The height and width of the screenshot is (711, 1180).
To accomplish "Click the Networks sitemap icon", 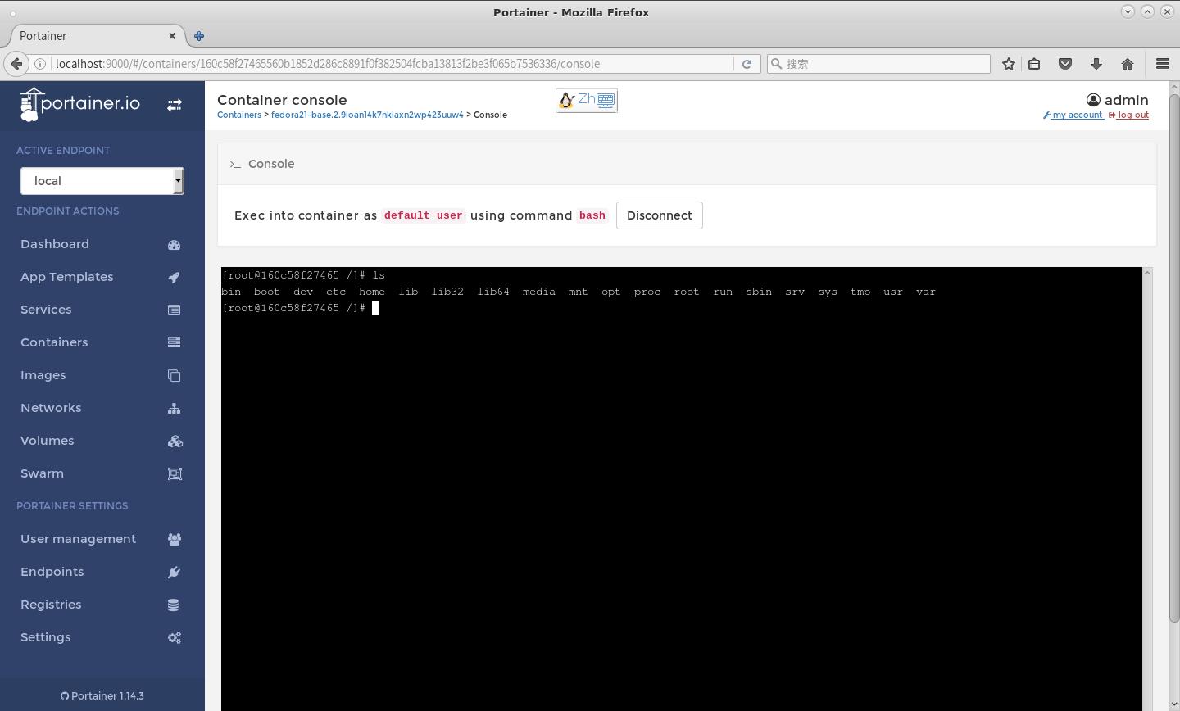I will click(x=175, y=409).
